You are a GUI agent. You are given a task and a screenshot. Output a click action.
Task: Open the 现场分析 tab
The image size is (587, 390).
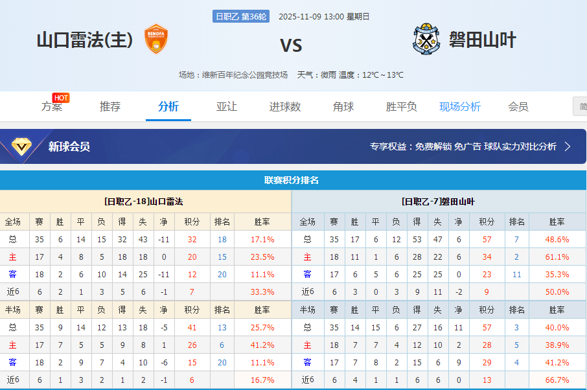tap(462, 106)
